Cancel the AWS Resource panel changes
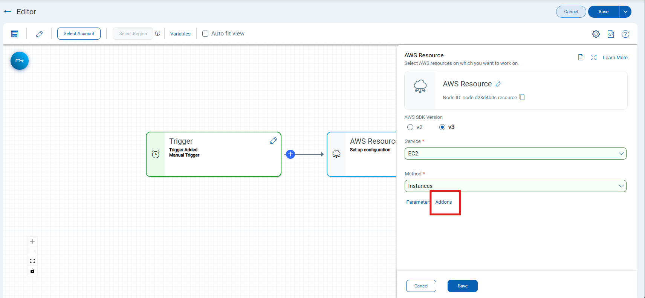645x298 pixels. 421,286
